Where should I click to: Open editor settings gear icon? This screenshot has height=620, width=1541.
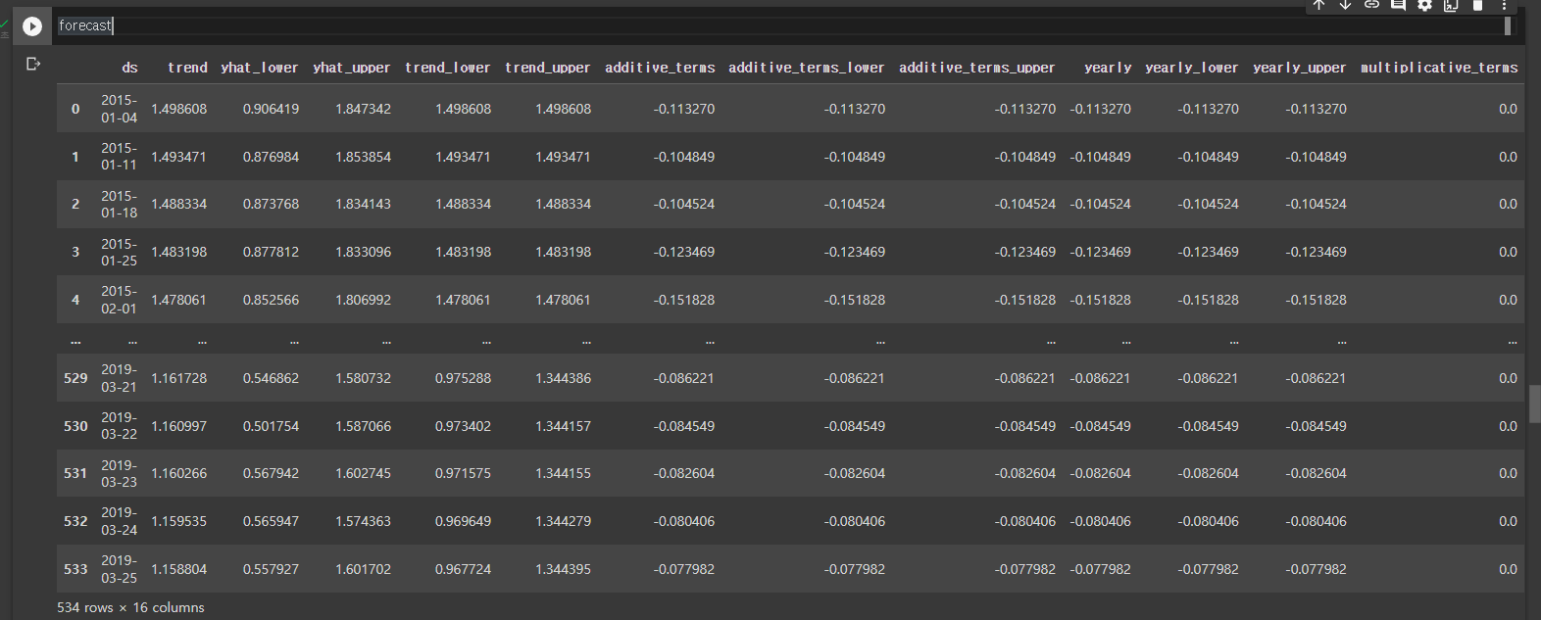pyautogui.click(x=1425, y=5)
